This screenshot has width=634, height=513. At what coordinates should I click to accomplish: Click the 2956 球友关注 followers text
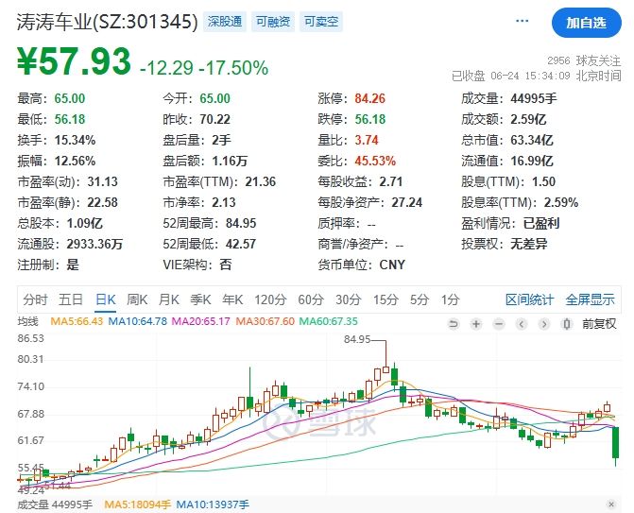pos(584,60)
